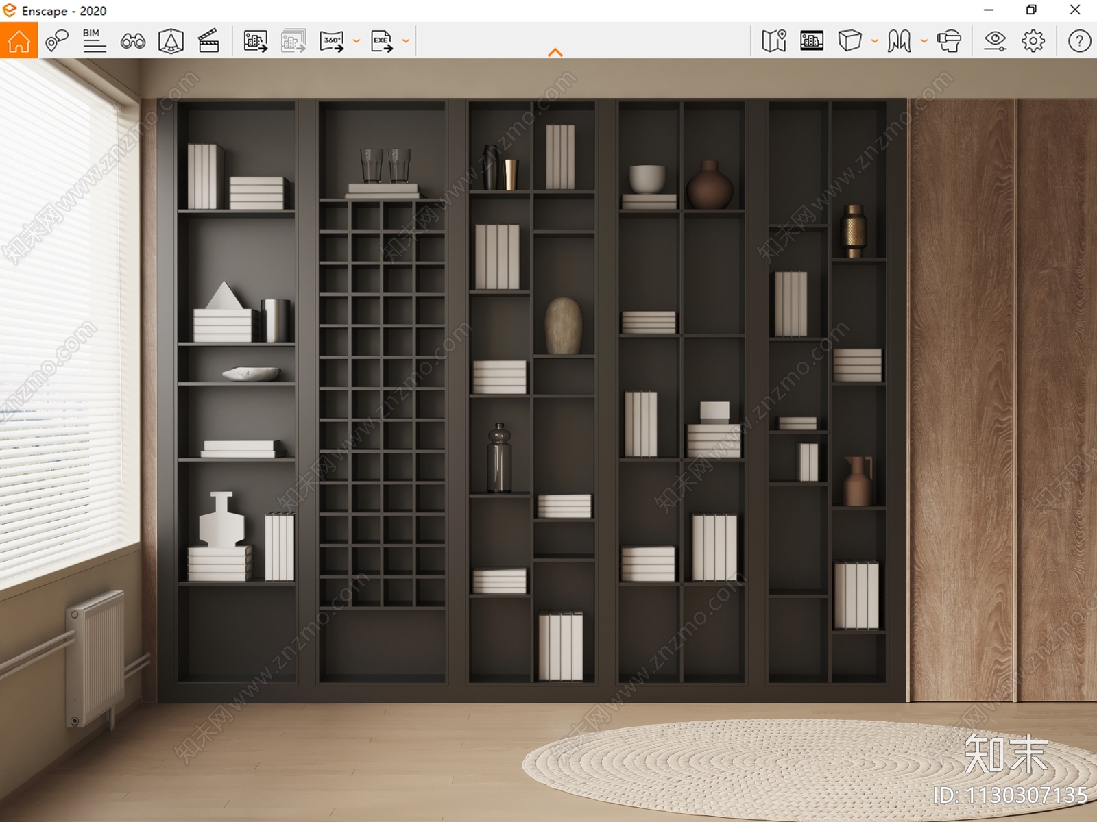Restore down the Enscape window
Screen dimensions: 1097x822
[x=1031, y=10]
